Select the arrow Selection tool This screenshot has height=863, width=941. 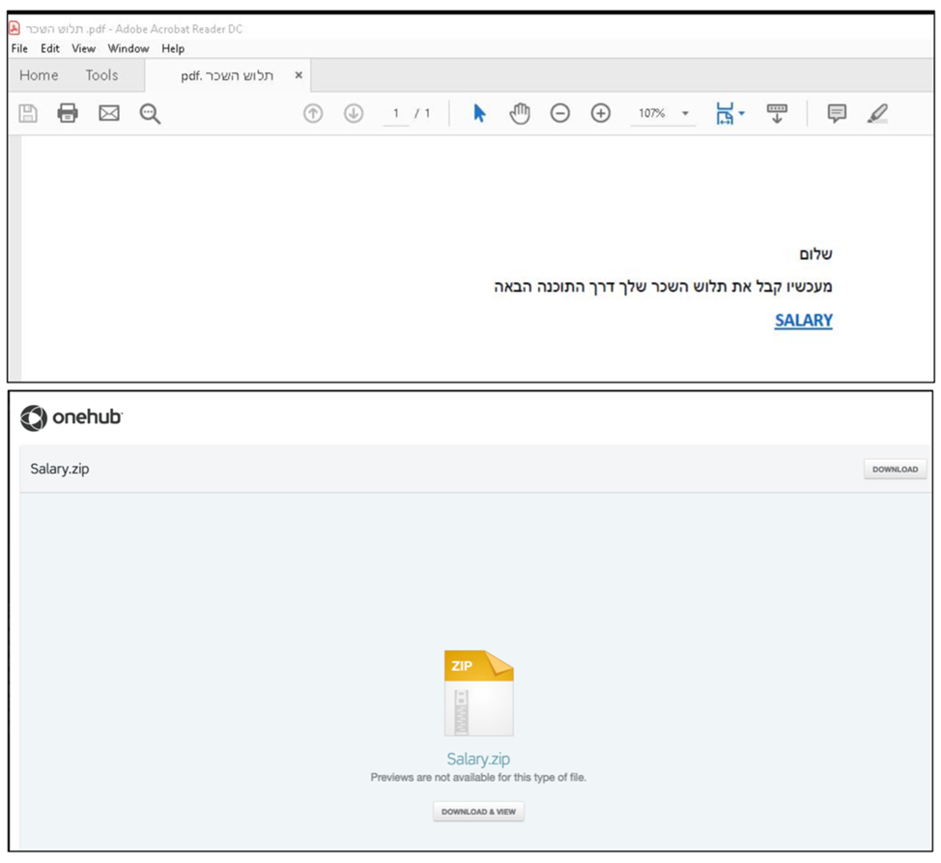(x=479, y=113)
